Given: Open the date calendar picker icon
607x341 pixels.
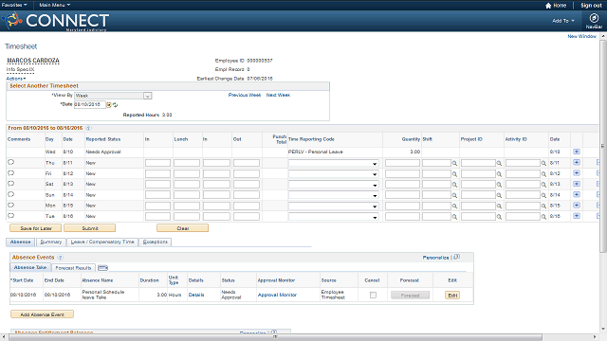Looking at the screenshot, I should 109,105.
